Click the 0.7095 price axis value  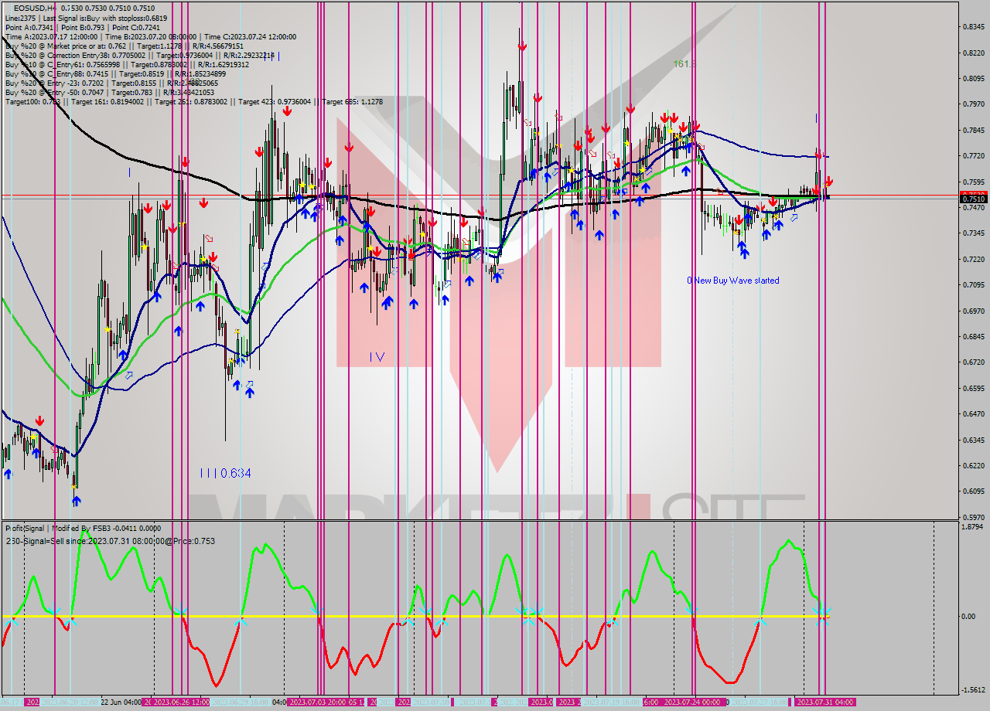click(973, 285)
